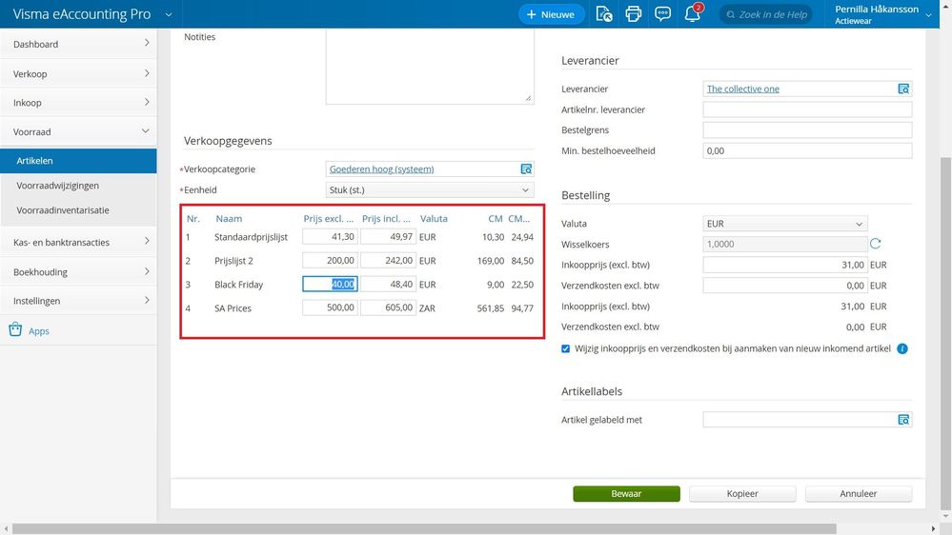
Task: Open the Leverancier lookup icon
Action: (x=903, y=89)
